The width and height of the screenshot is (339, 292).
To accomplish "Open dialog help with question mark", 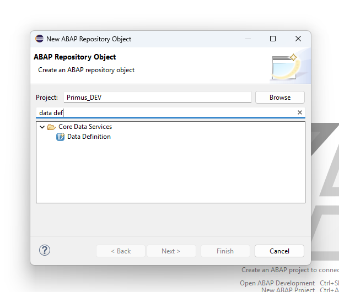I will 45,250.
